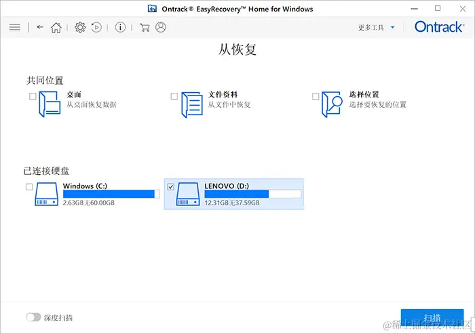The width and height of the screenshot is (475, 334).
Task: Click the 从文件中恢复 description
Action: [x=229, y=105]
